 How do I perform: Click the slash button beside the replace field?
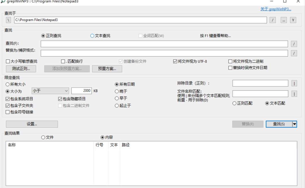pos(294,53)
